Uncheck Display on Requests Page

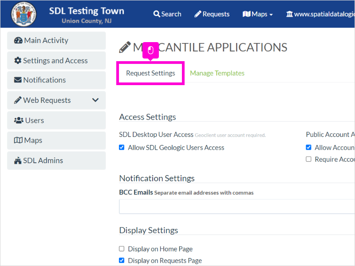(122, 260)
